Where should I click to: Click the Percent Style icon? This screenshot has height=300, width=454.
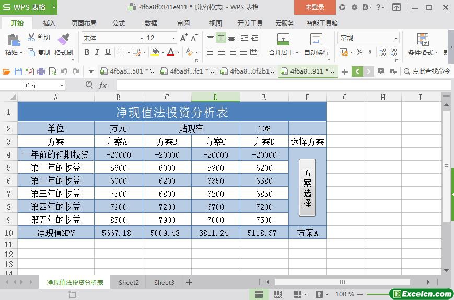click(359, 52)
